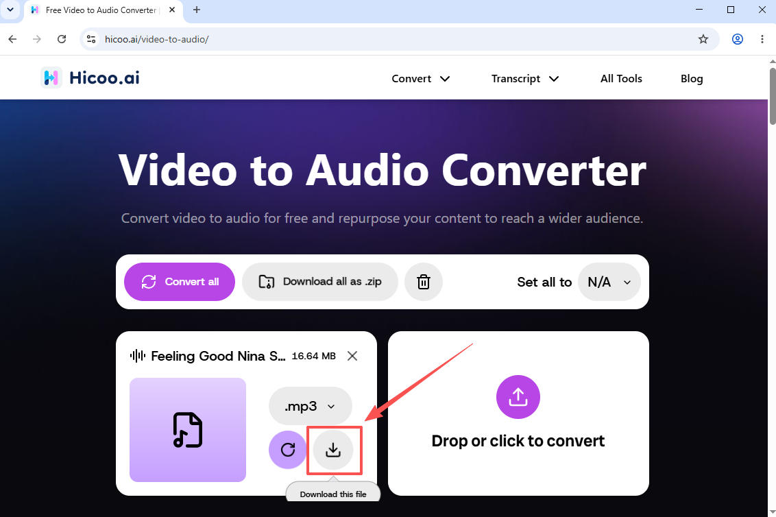Click the Video to Audio Converter heading

coord(382,170)
